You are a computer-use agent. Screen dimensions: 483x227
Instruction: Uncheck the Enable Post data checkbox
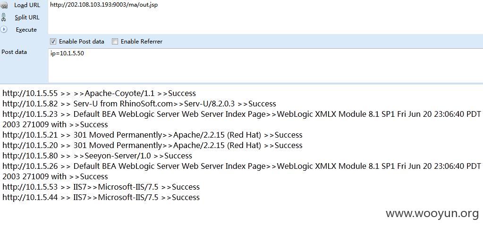[53, 41]
